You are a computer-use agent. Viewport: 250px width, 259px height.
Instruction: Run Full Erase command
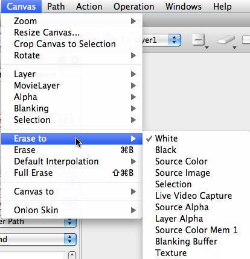[x=72, y=173]
